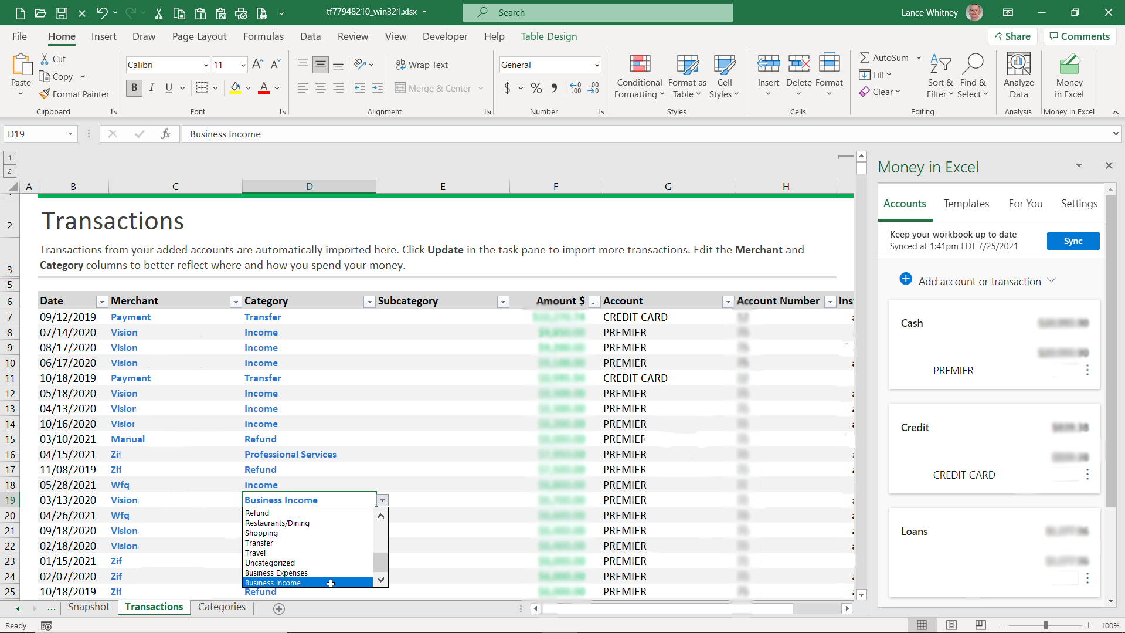Viewport: 1125px width, 633px height.
Task: Click Center horizontal alignment icon
Action: [x=321, y=88]
